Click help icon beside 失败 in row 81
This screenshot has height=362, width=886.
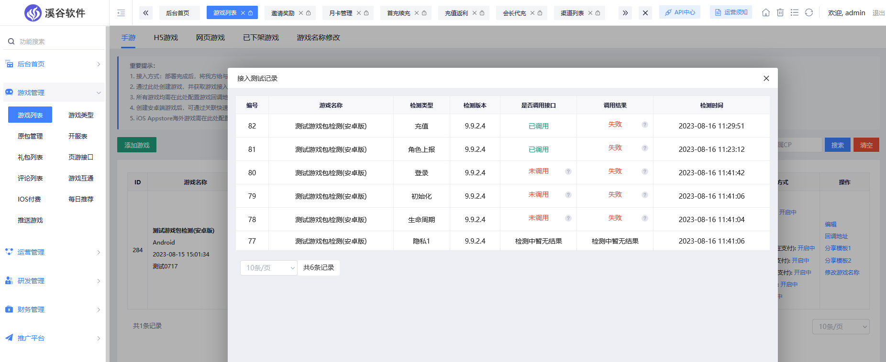[x=645, y=148]
